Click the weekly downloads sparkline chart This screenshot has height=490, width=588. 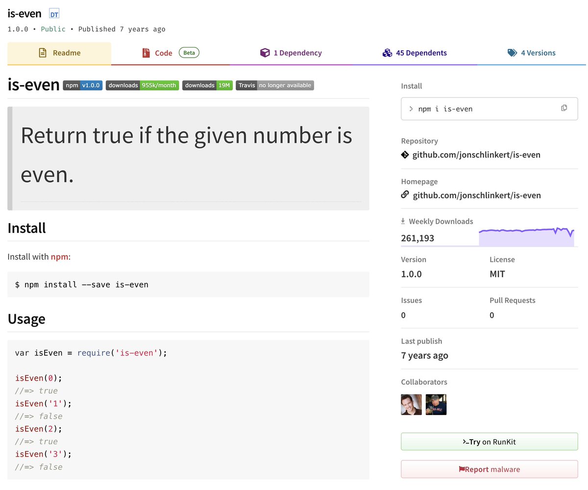tap(527, 236)
